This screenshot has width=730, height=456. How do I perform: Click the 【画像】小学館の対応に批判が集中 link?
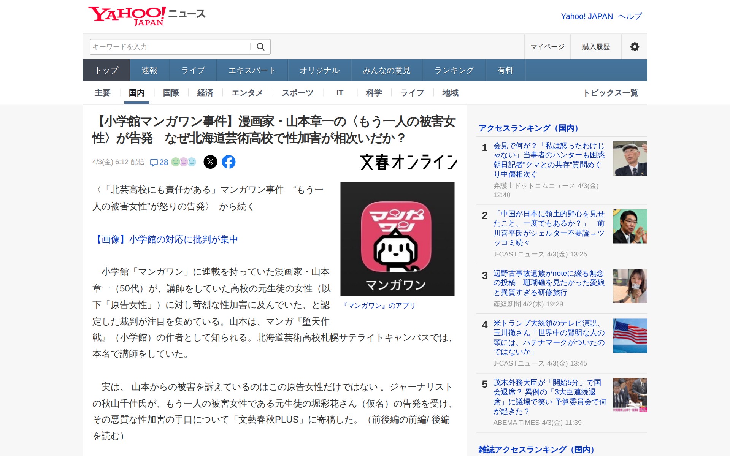(x=166, y=239)
